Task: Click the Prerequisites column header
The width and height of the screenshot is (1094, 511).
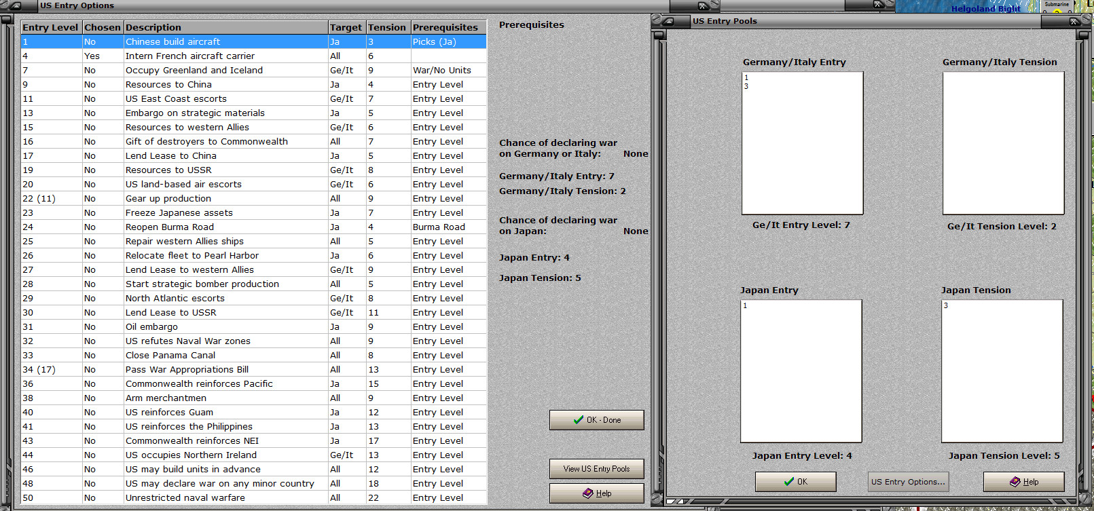Action: click(449, 27)
